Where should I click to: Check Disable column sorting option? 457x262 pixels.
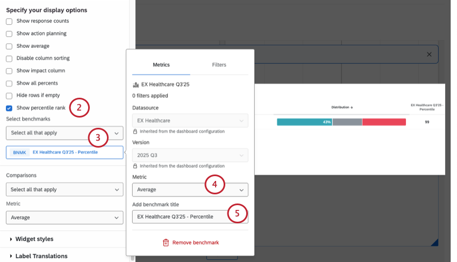(x=9, y=59)
